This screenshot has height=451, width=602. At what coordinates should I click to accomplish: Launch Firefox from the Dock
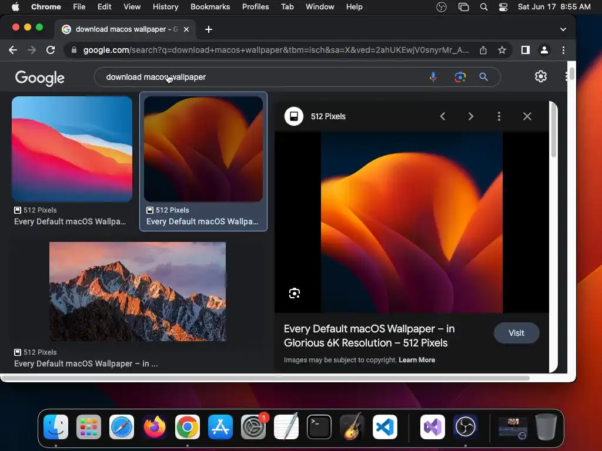click(x=155, y=427)
